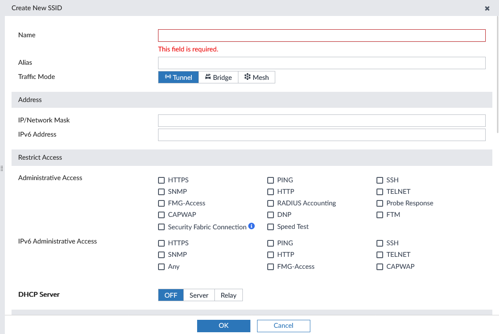This screenshot has width=499, height=334.
Task: Select Mesh traffic mode
Action: 257,77
